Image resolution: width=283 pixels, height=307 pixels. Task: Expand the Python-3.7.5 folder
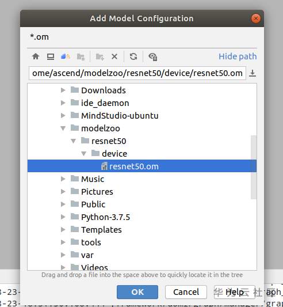tap(63, 217)
